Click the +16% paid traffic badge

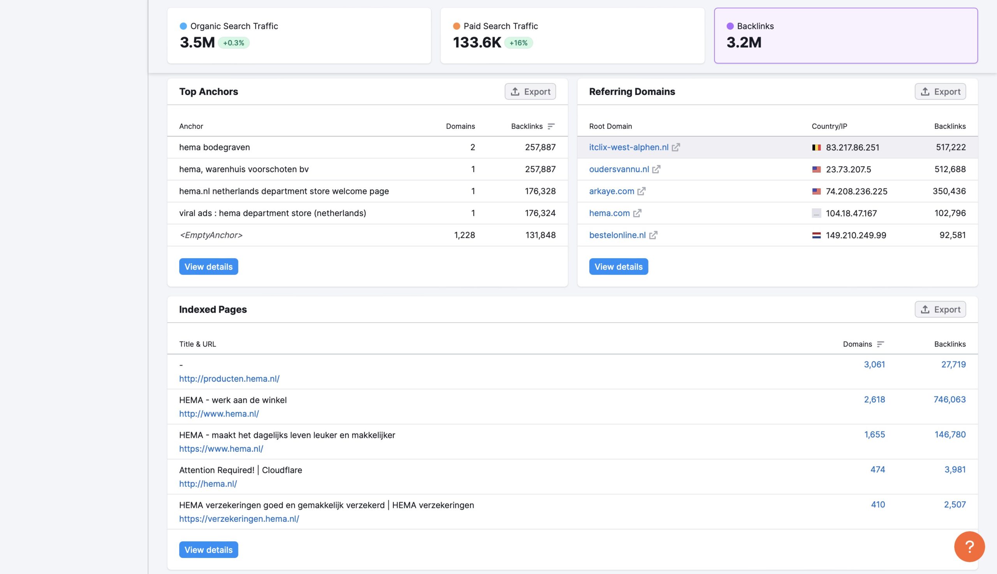click(518, 42)
